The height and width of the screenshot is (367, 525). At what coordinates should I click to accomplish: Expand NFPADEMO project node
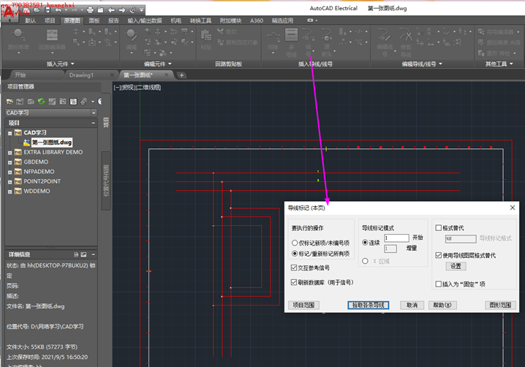pos(10,172)
